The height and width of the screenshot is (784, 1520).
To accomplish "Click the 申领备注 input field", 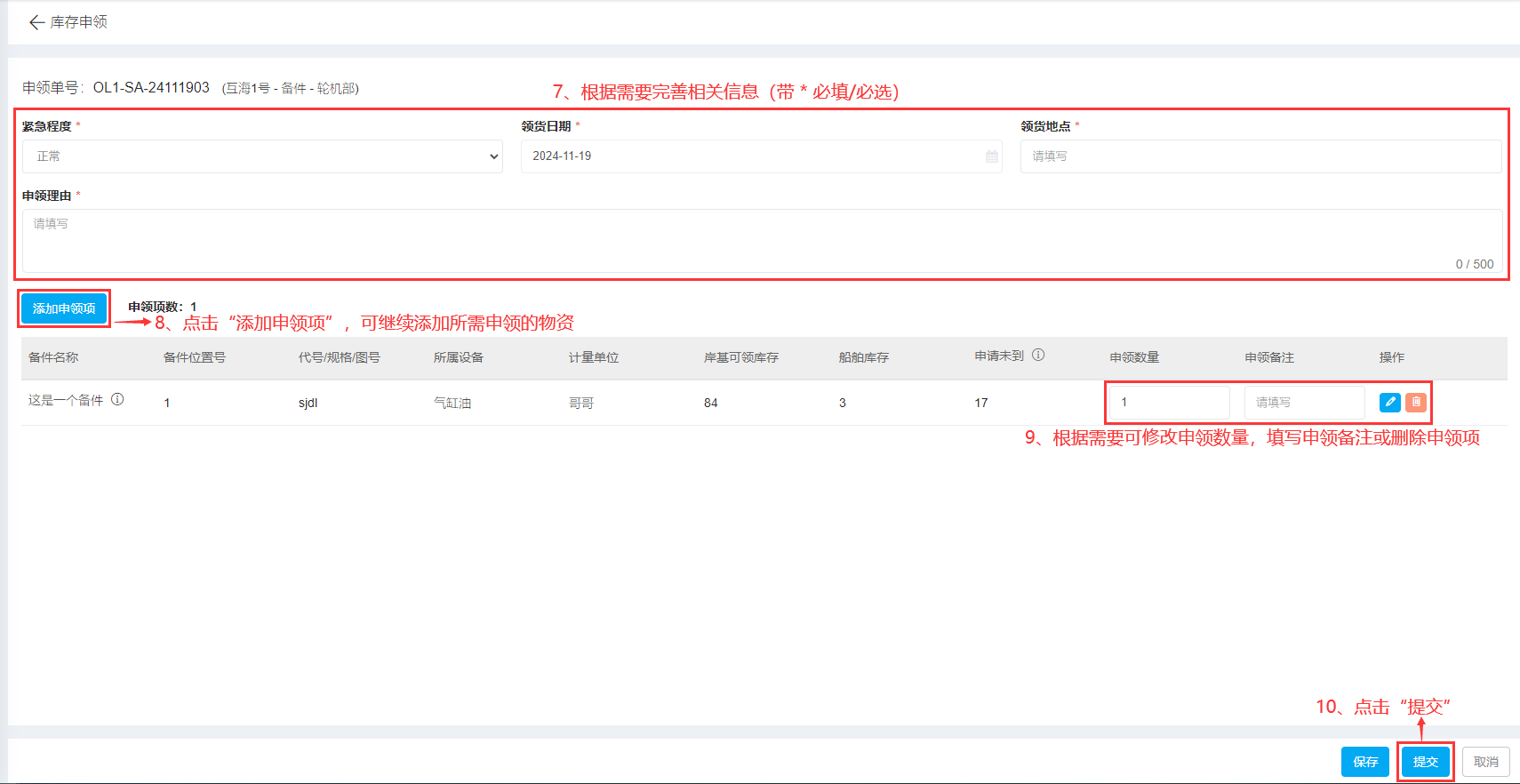I will [1304, 403].
